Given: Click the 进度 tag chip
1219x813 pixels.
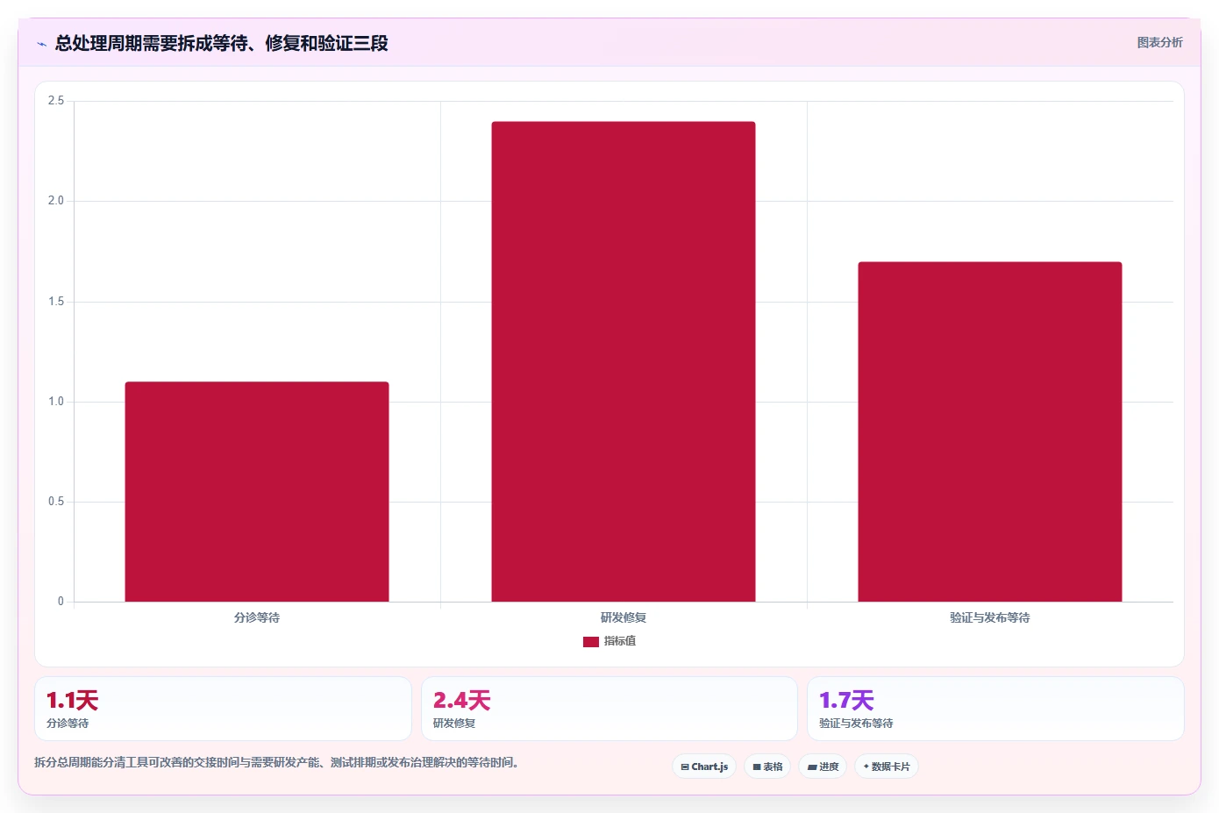Looking at the screenshot, I should (823, 767).
